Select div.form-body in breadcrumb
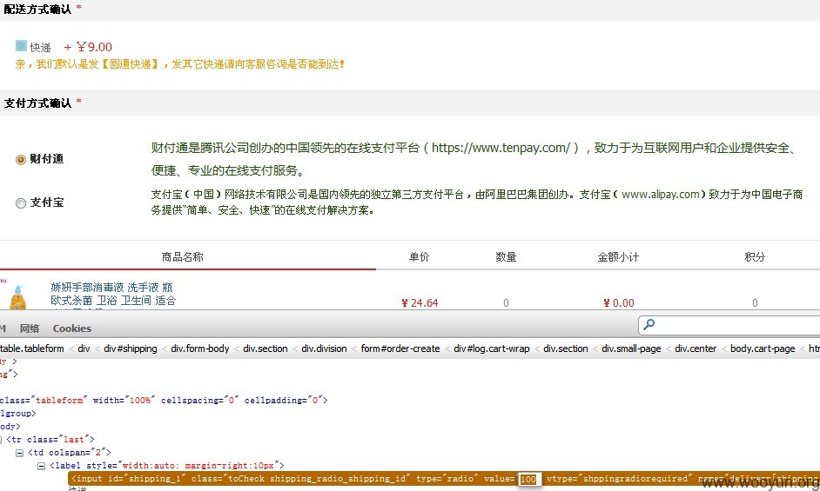Viewport: 820px width, 491px height. click(199, 348)
